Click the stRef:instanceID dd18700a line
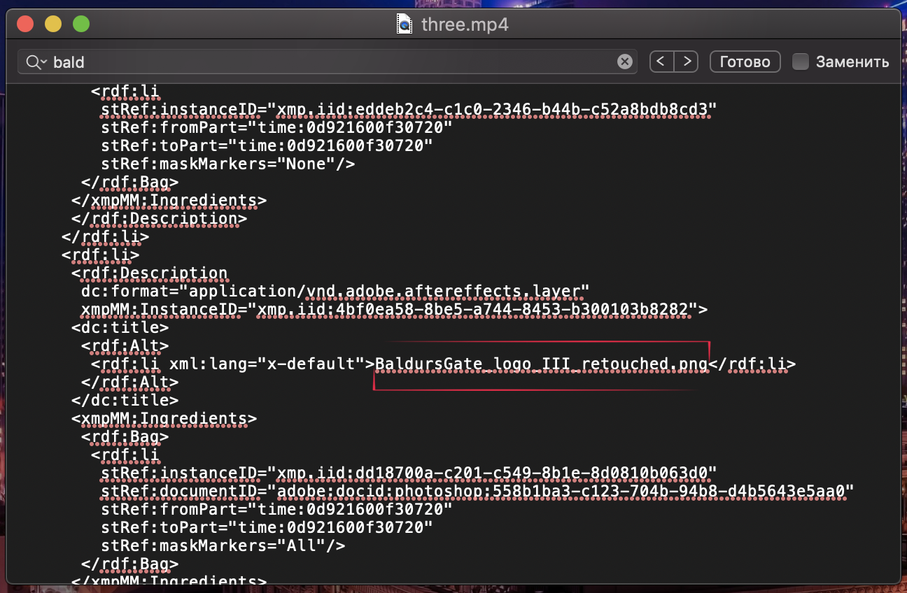 point(409,473)
